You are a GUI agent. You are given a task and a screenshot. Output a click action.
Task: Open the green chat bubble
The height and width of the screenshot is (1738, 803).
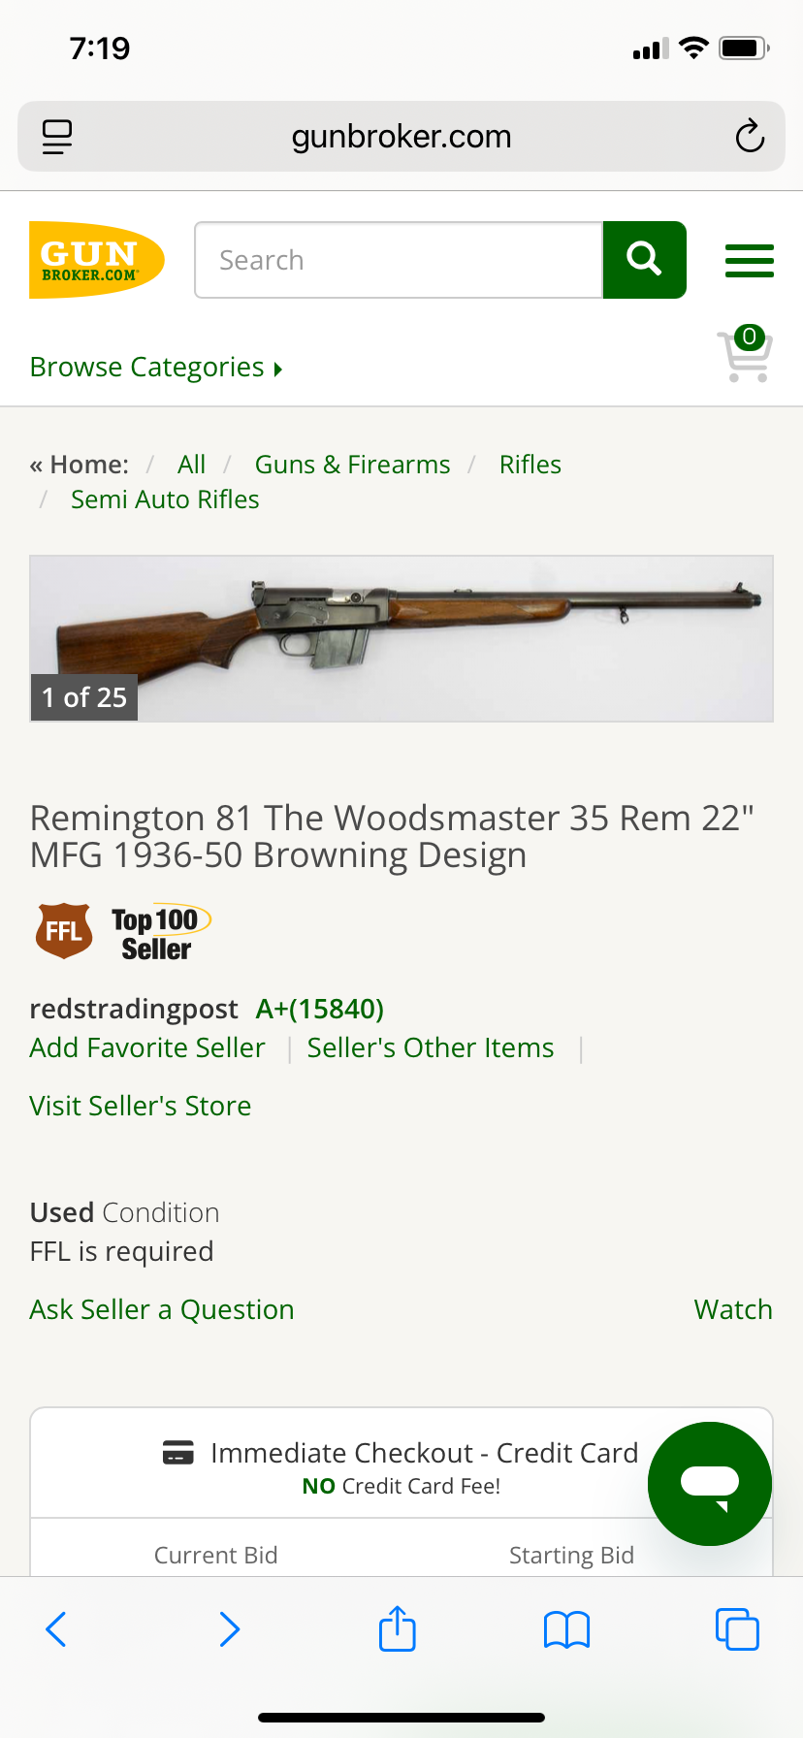pyautogui.click(x=710, y=1483)
